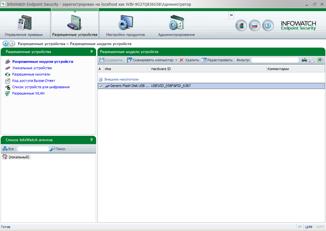Pin the Список InfoWatch агентов panel

91,140
